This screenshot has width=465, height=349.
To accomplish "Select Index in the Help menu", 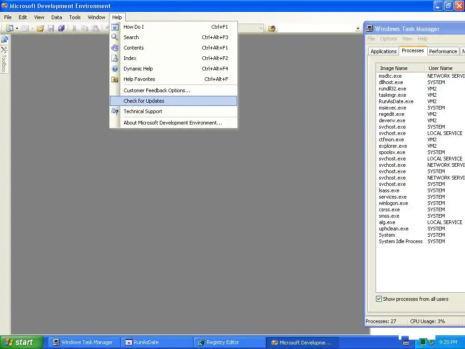I will 173,58.
